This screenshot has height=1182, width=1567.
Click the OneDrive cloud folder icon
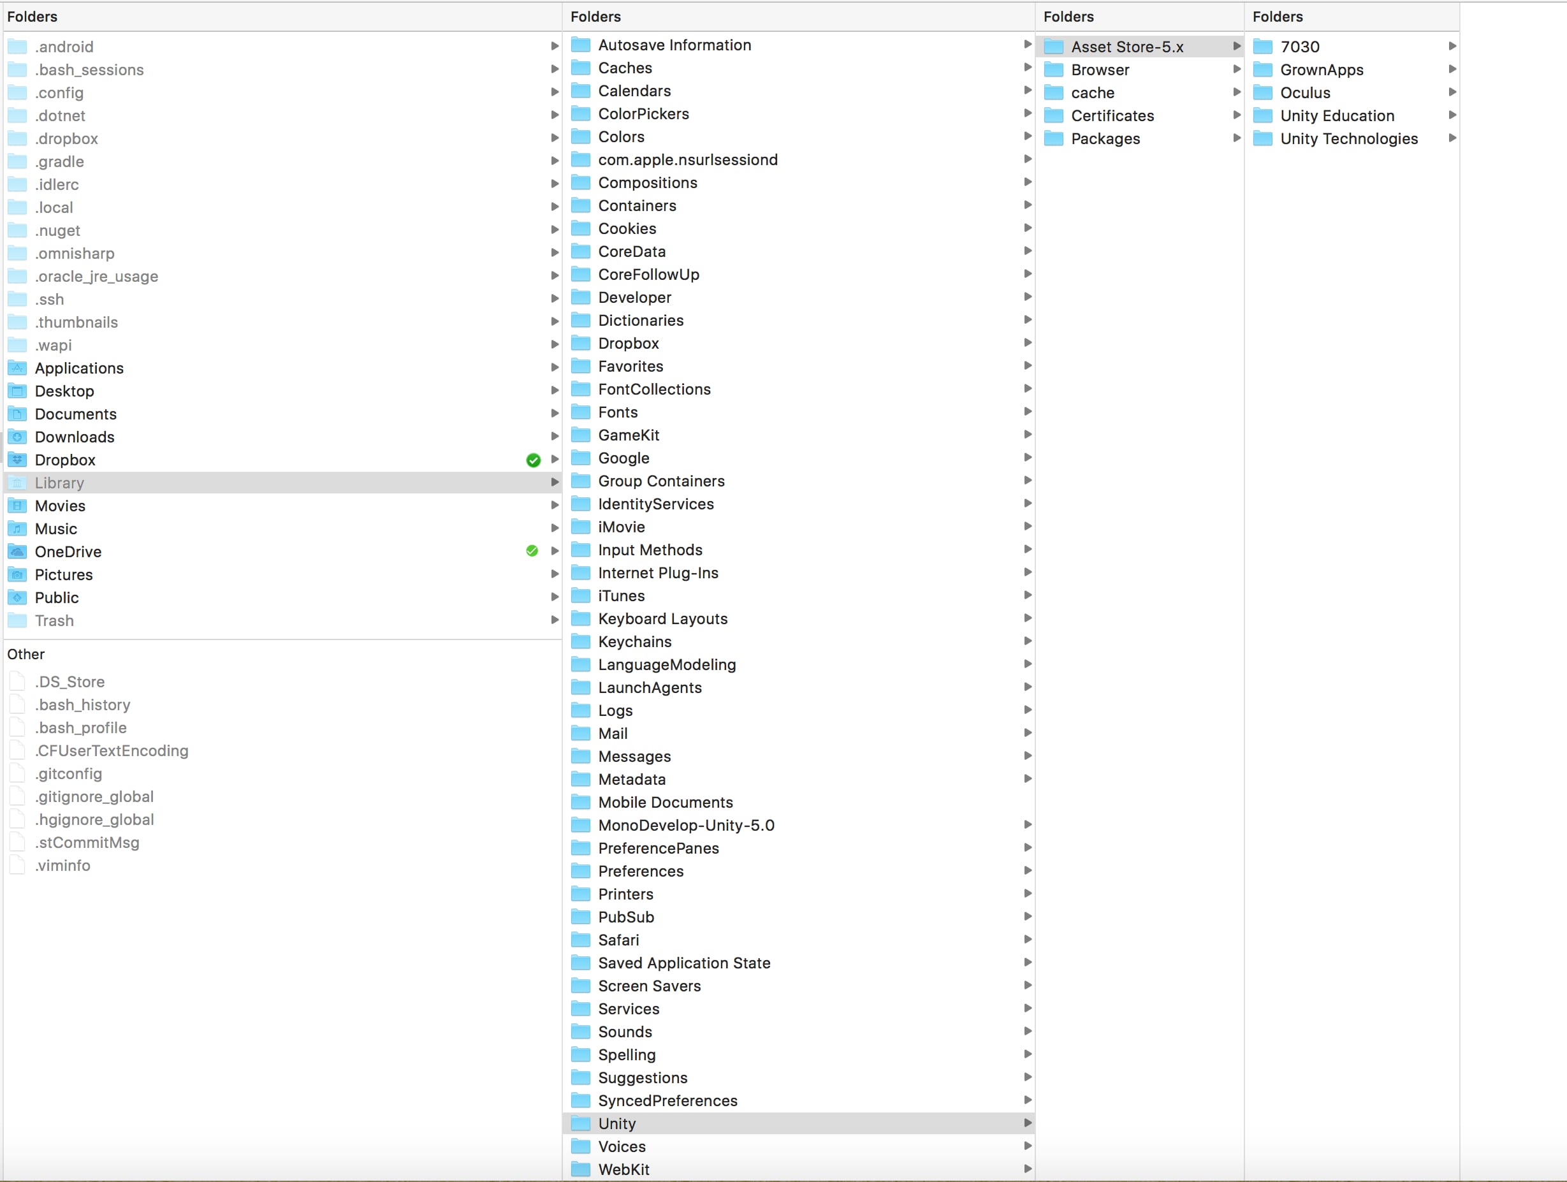click(17, 551)
